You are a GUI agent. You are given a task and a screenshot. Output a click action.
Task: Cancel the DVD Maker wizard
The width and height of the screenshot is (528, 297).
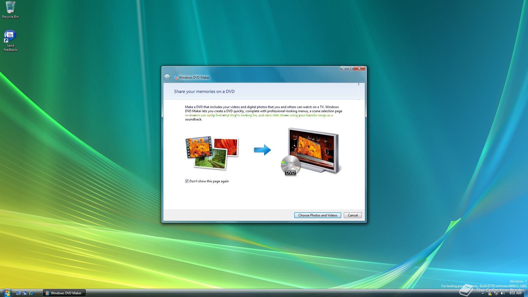353,215
